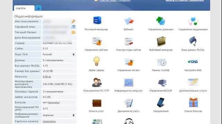The width and height of the screenshot is (222, 124).
Task: Click the Дата блокирования label
Action: click(x=27, y=38)
